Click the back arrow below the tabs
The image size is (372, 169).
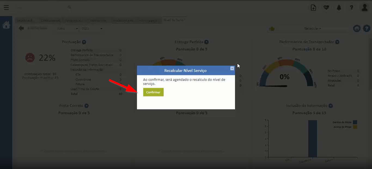point(21,28)
